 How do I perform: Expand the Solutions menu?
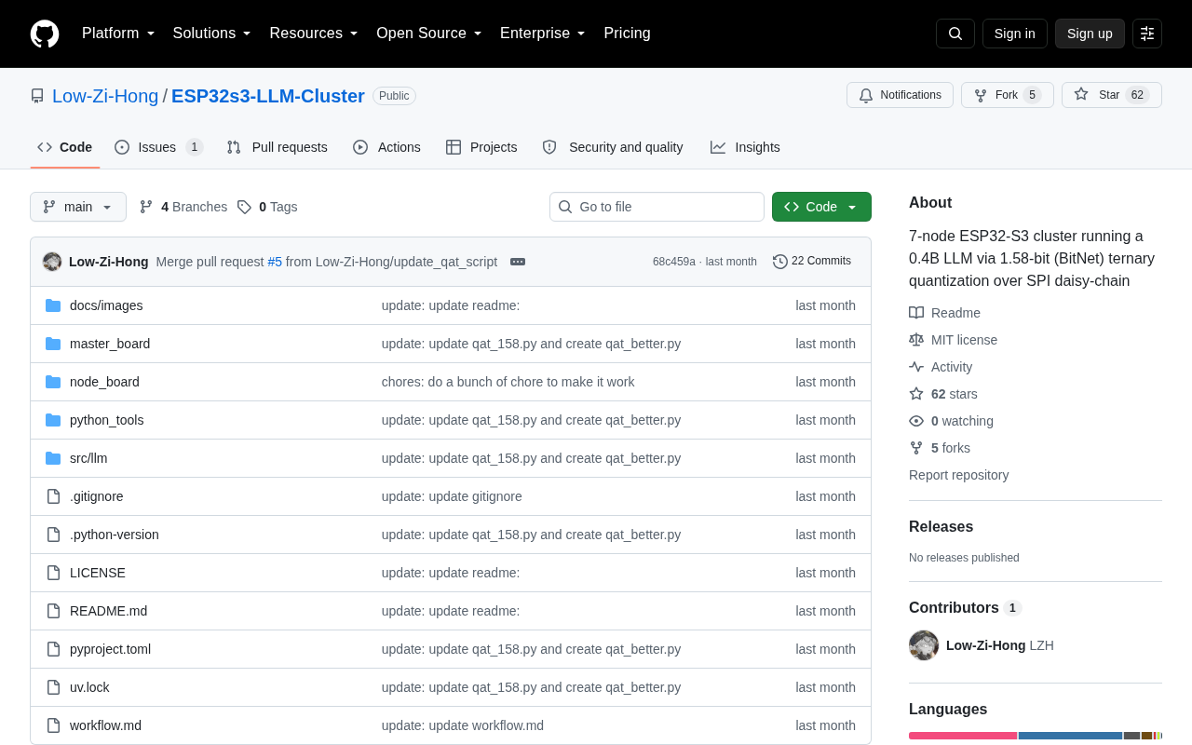click(x=212, y=34)
